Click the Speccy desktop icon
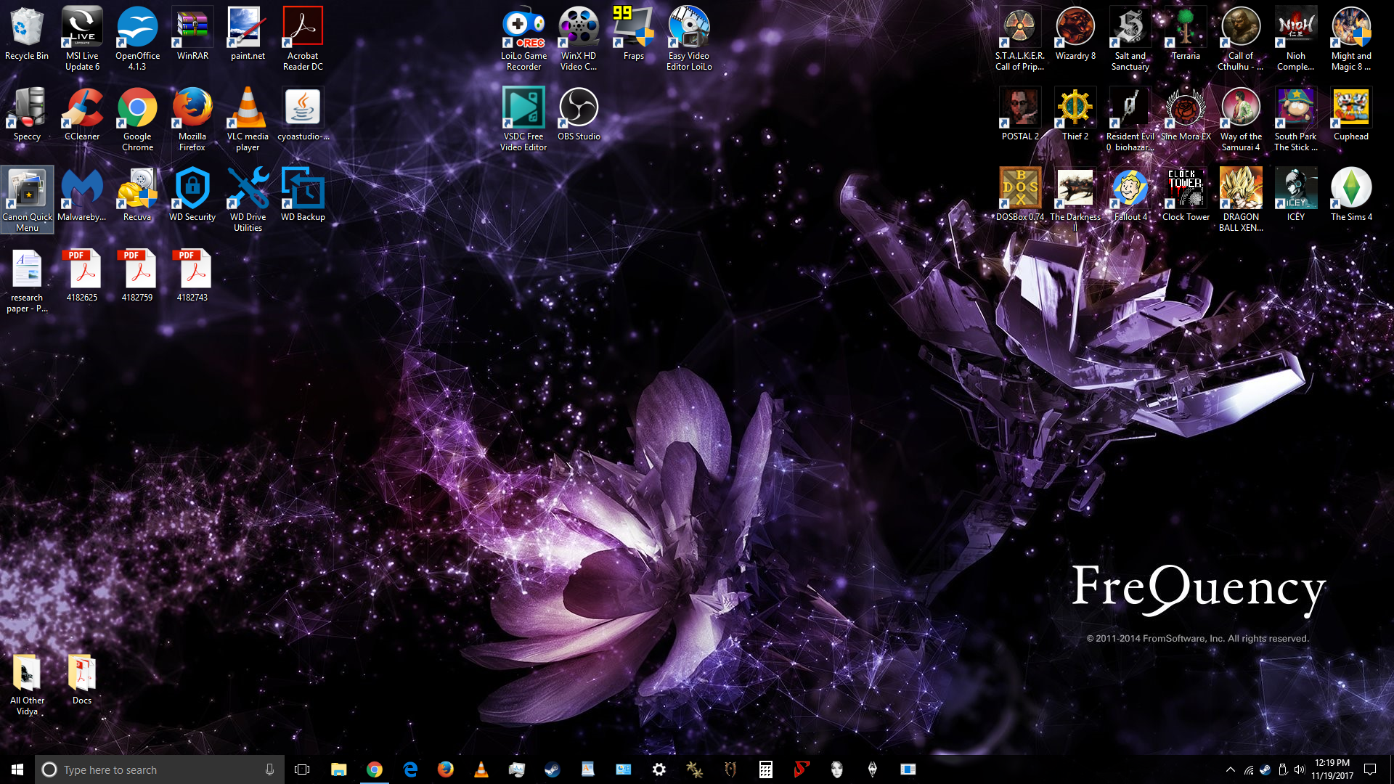 (27, 115)
